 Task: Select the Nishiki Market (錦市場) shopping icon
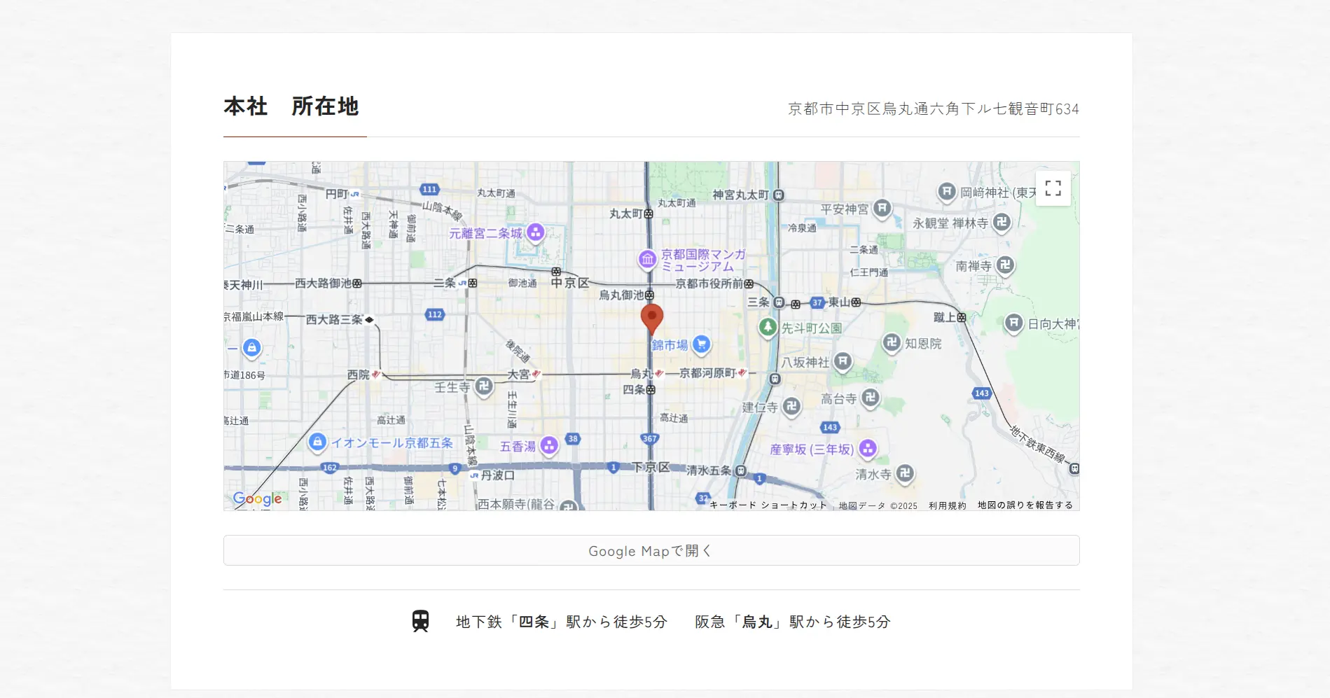pos(701,344)
